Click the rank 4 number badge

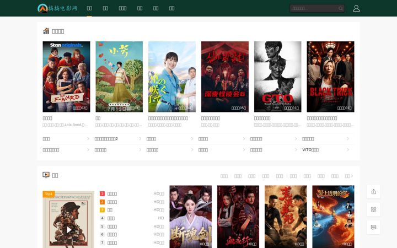click(102, 218)
